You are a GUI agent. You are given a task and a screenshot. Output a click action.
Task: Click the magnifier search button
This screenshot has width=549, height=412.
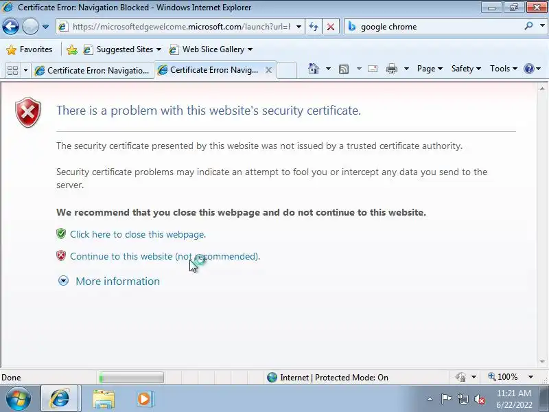tap(528, 26)
